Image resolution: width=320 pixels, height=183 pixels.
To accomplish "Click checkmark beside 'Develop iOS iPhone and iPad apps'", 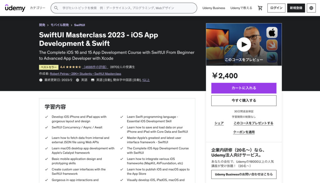I will [x=47, y=117].
